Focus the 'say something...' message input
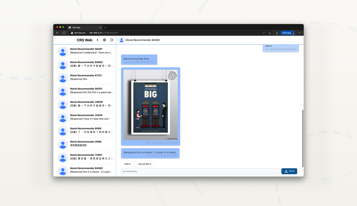 [x=201, y=171]
